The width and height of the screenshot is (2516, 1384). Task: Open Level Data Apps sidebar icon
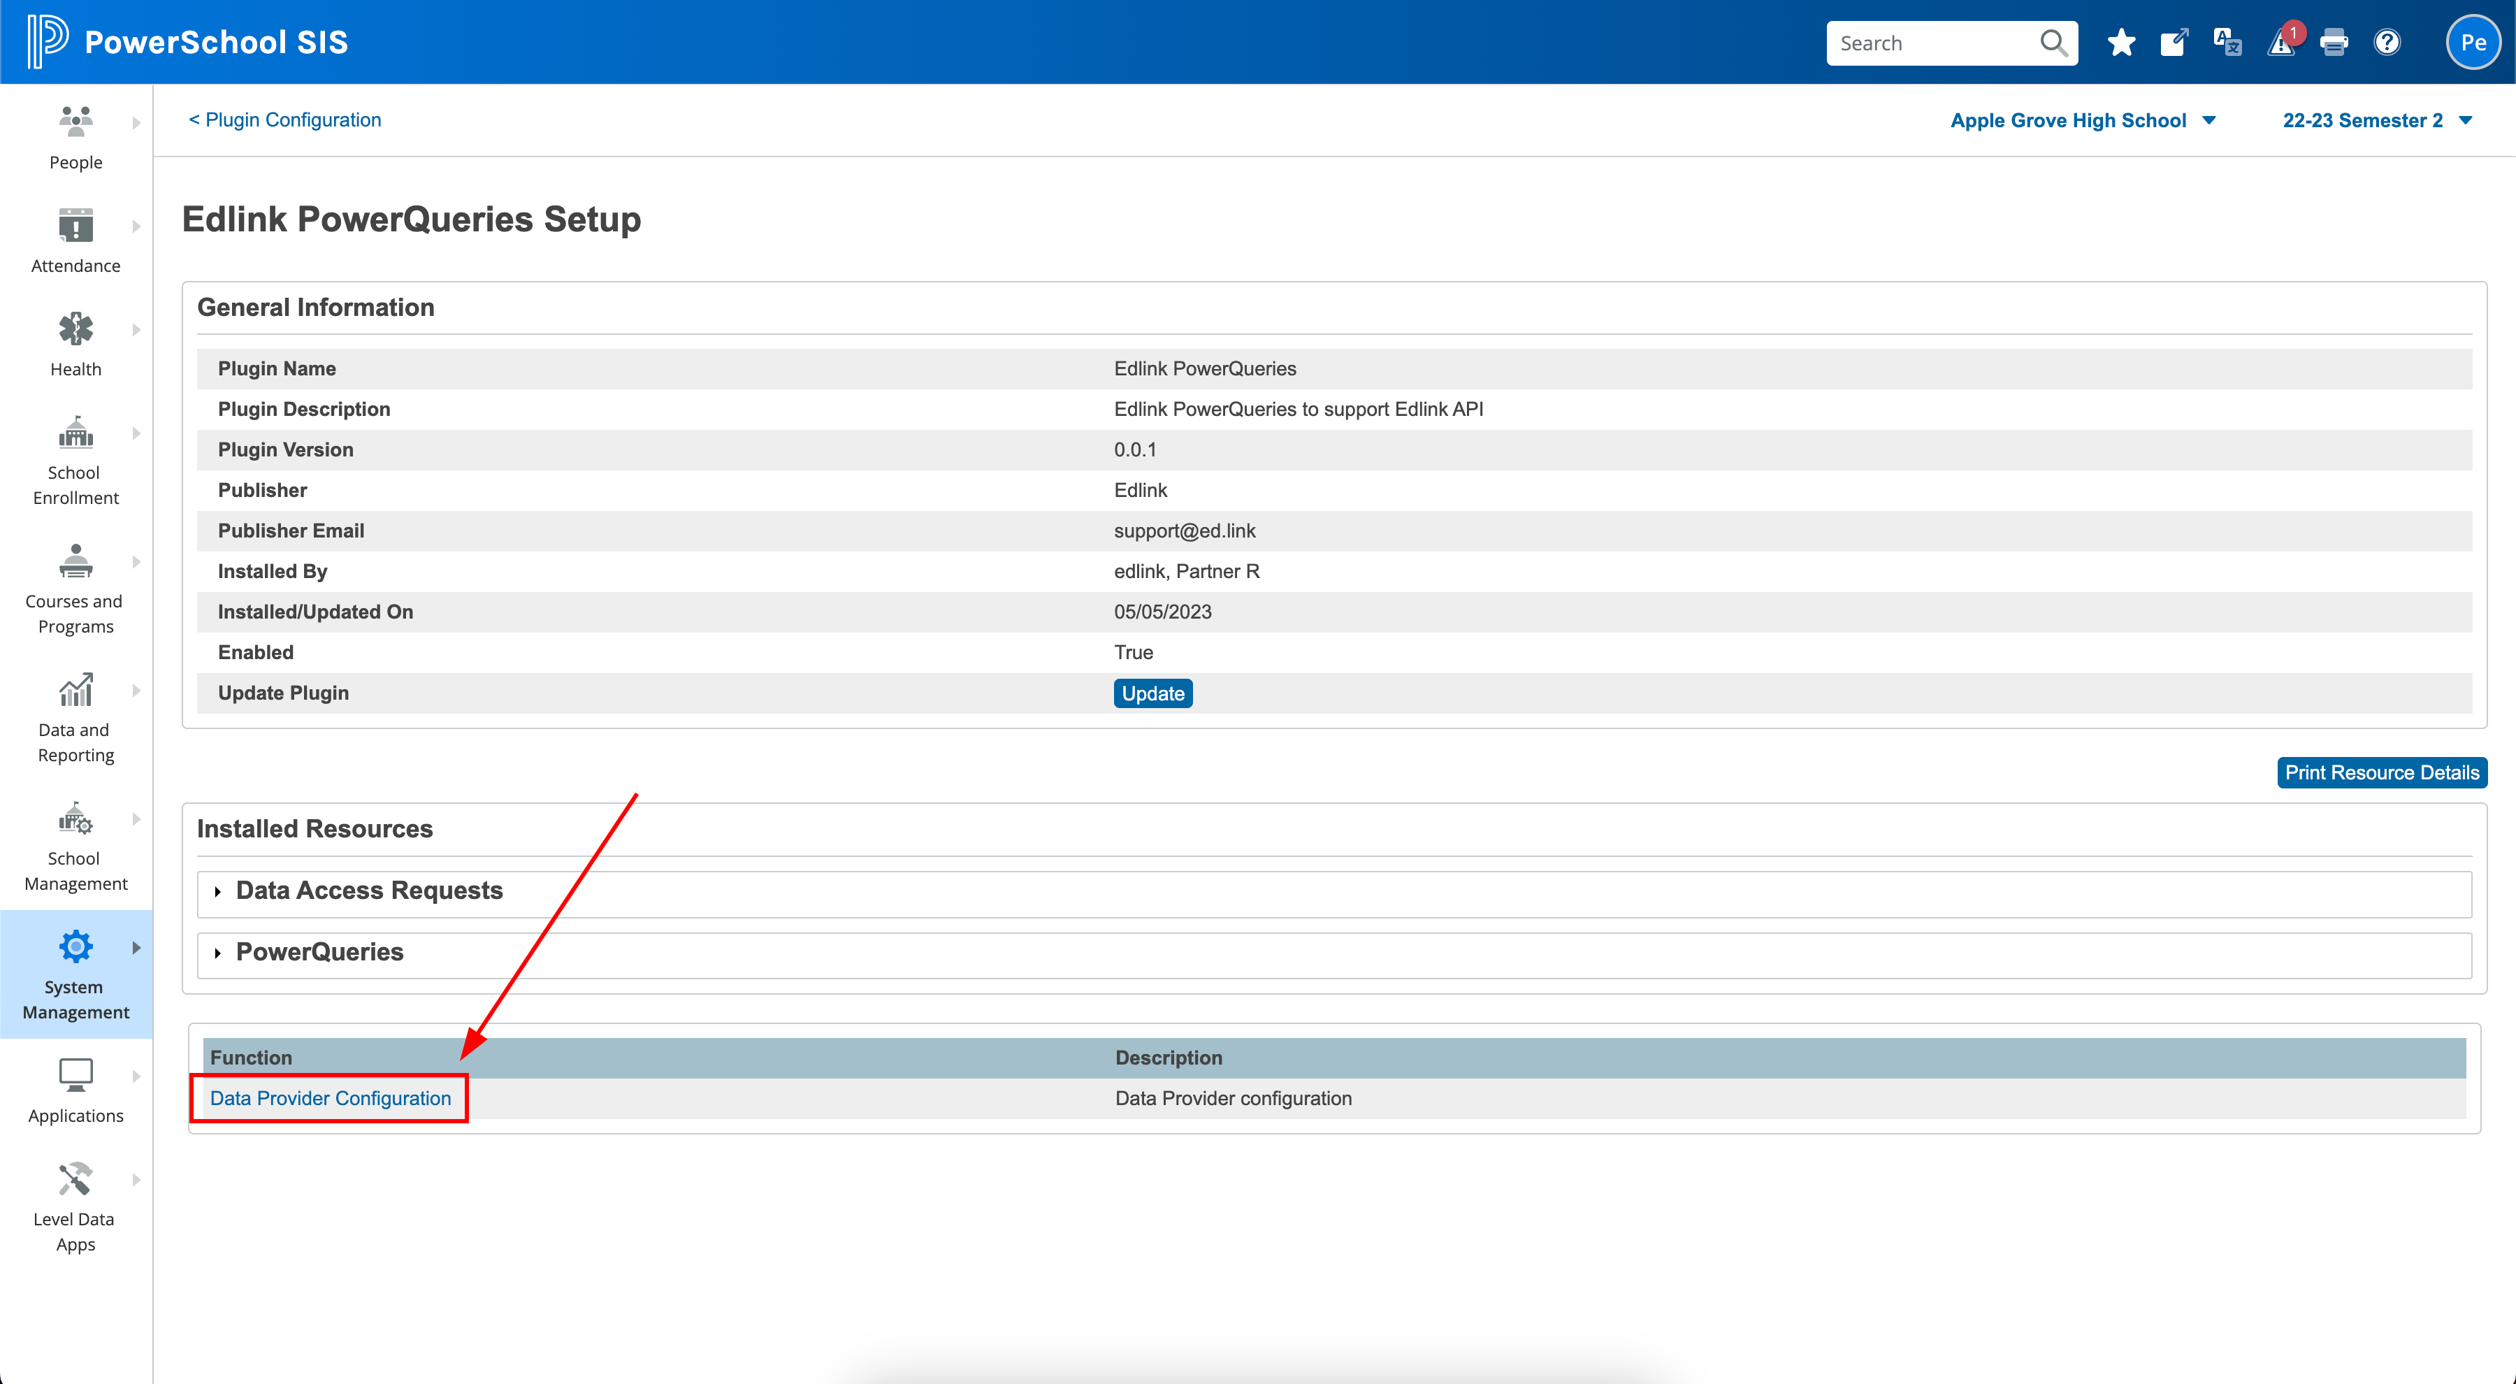pyautogui.click(x=75, y=1179)
